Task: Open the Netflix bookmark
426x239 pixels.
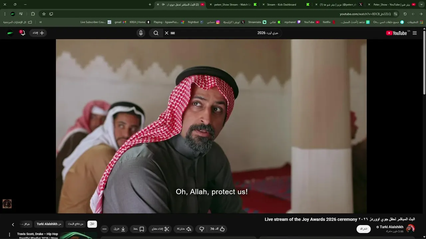Action: pyautogui.click(x=329, y=22)
